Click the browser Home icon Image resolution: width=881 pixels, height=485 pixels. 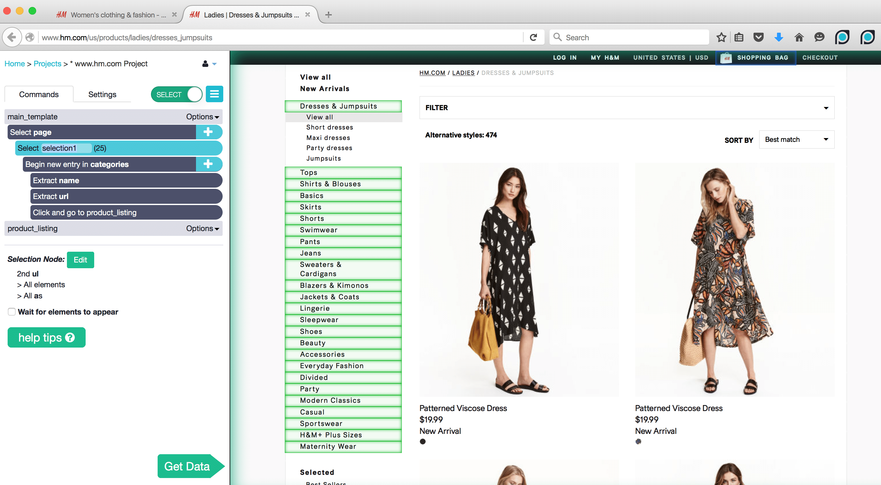tap(799, 37)
